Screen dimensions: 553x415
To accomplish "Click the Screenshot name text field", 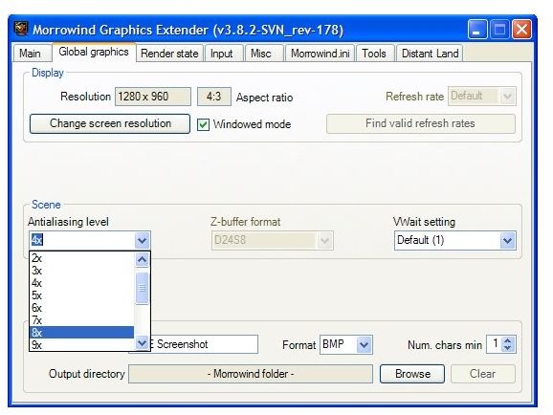I will click(204, 344).
